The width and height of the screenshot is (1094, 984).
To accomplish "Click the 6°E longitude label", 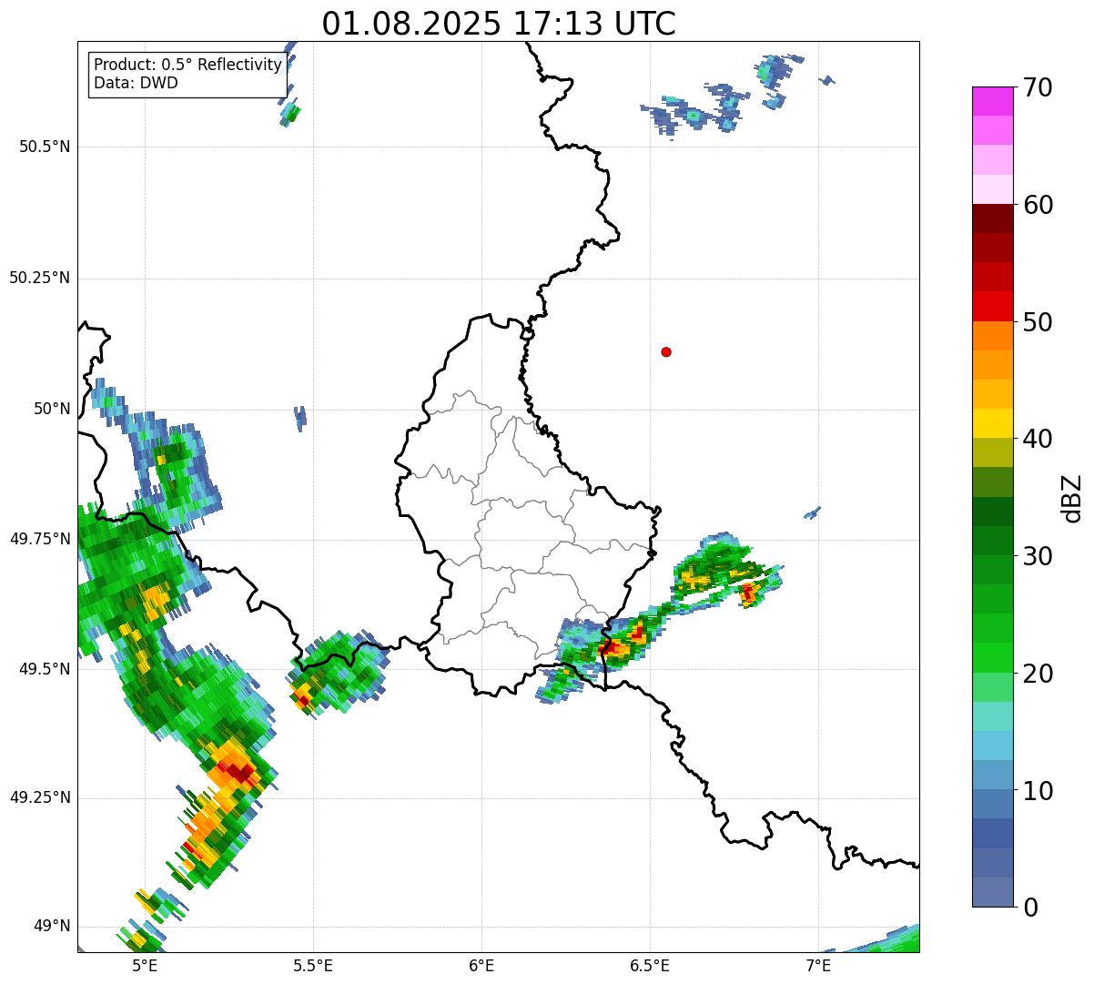I will coord(481,966).
